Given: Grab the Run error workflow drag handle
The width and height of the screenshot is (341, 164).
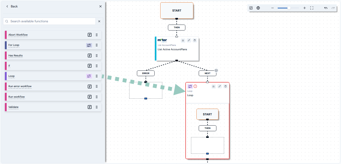Looking at the screenshot, I should click(x=97, y=86).
